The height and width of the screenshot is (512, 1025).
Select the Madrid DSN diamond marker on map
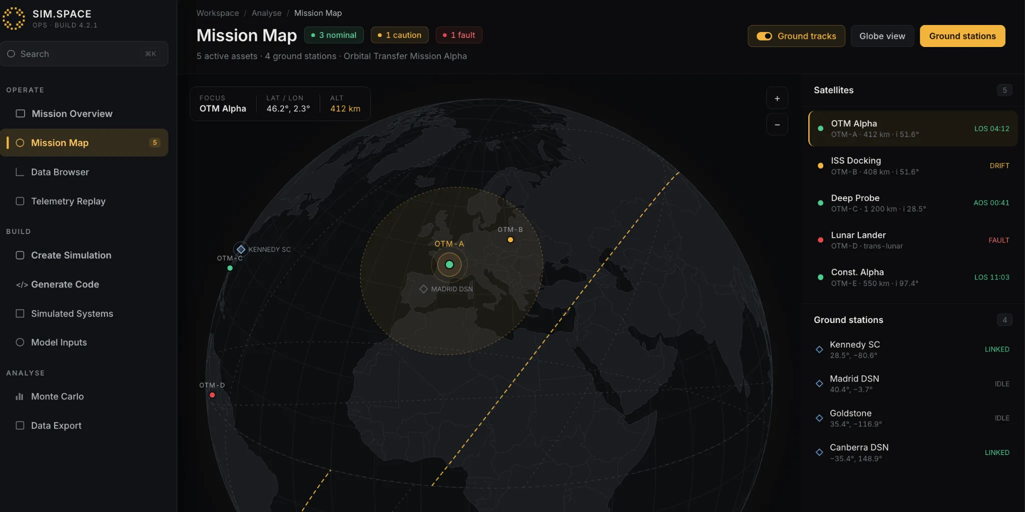coord(423,289)
